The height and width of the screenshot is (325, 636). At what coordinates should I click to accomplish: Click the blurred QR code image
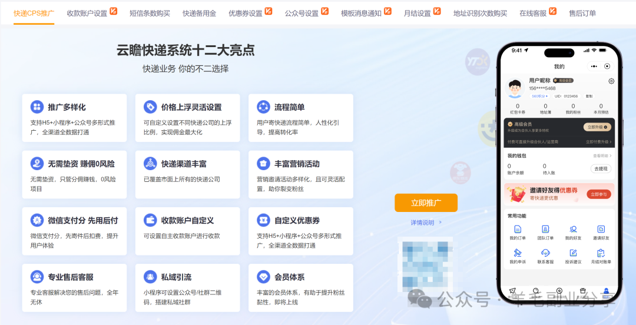coord(426,266)
